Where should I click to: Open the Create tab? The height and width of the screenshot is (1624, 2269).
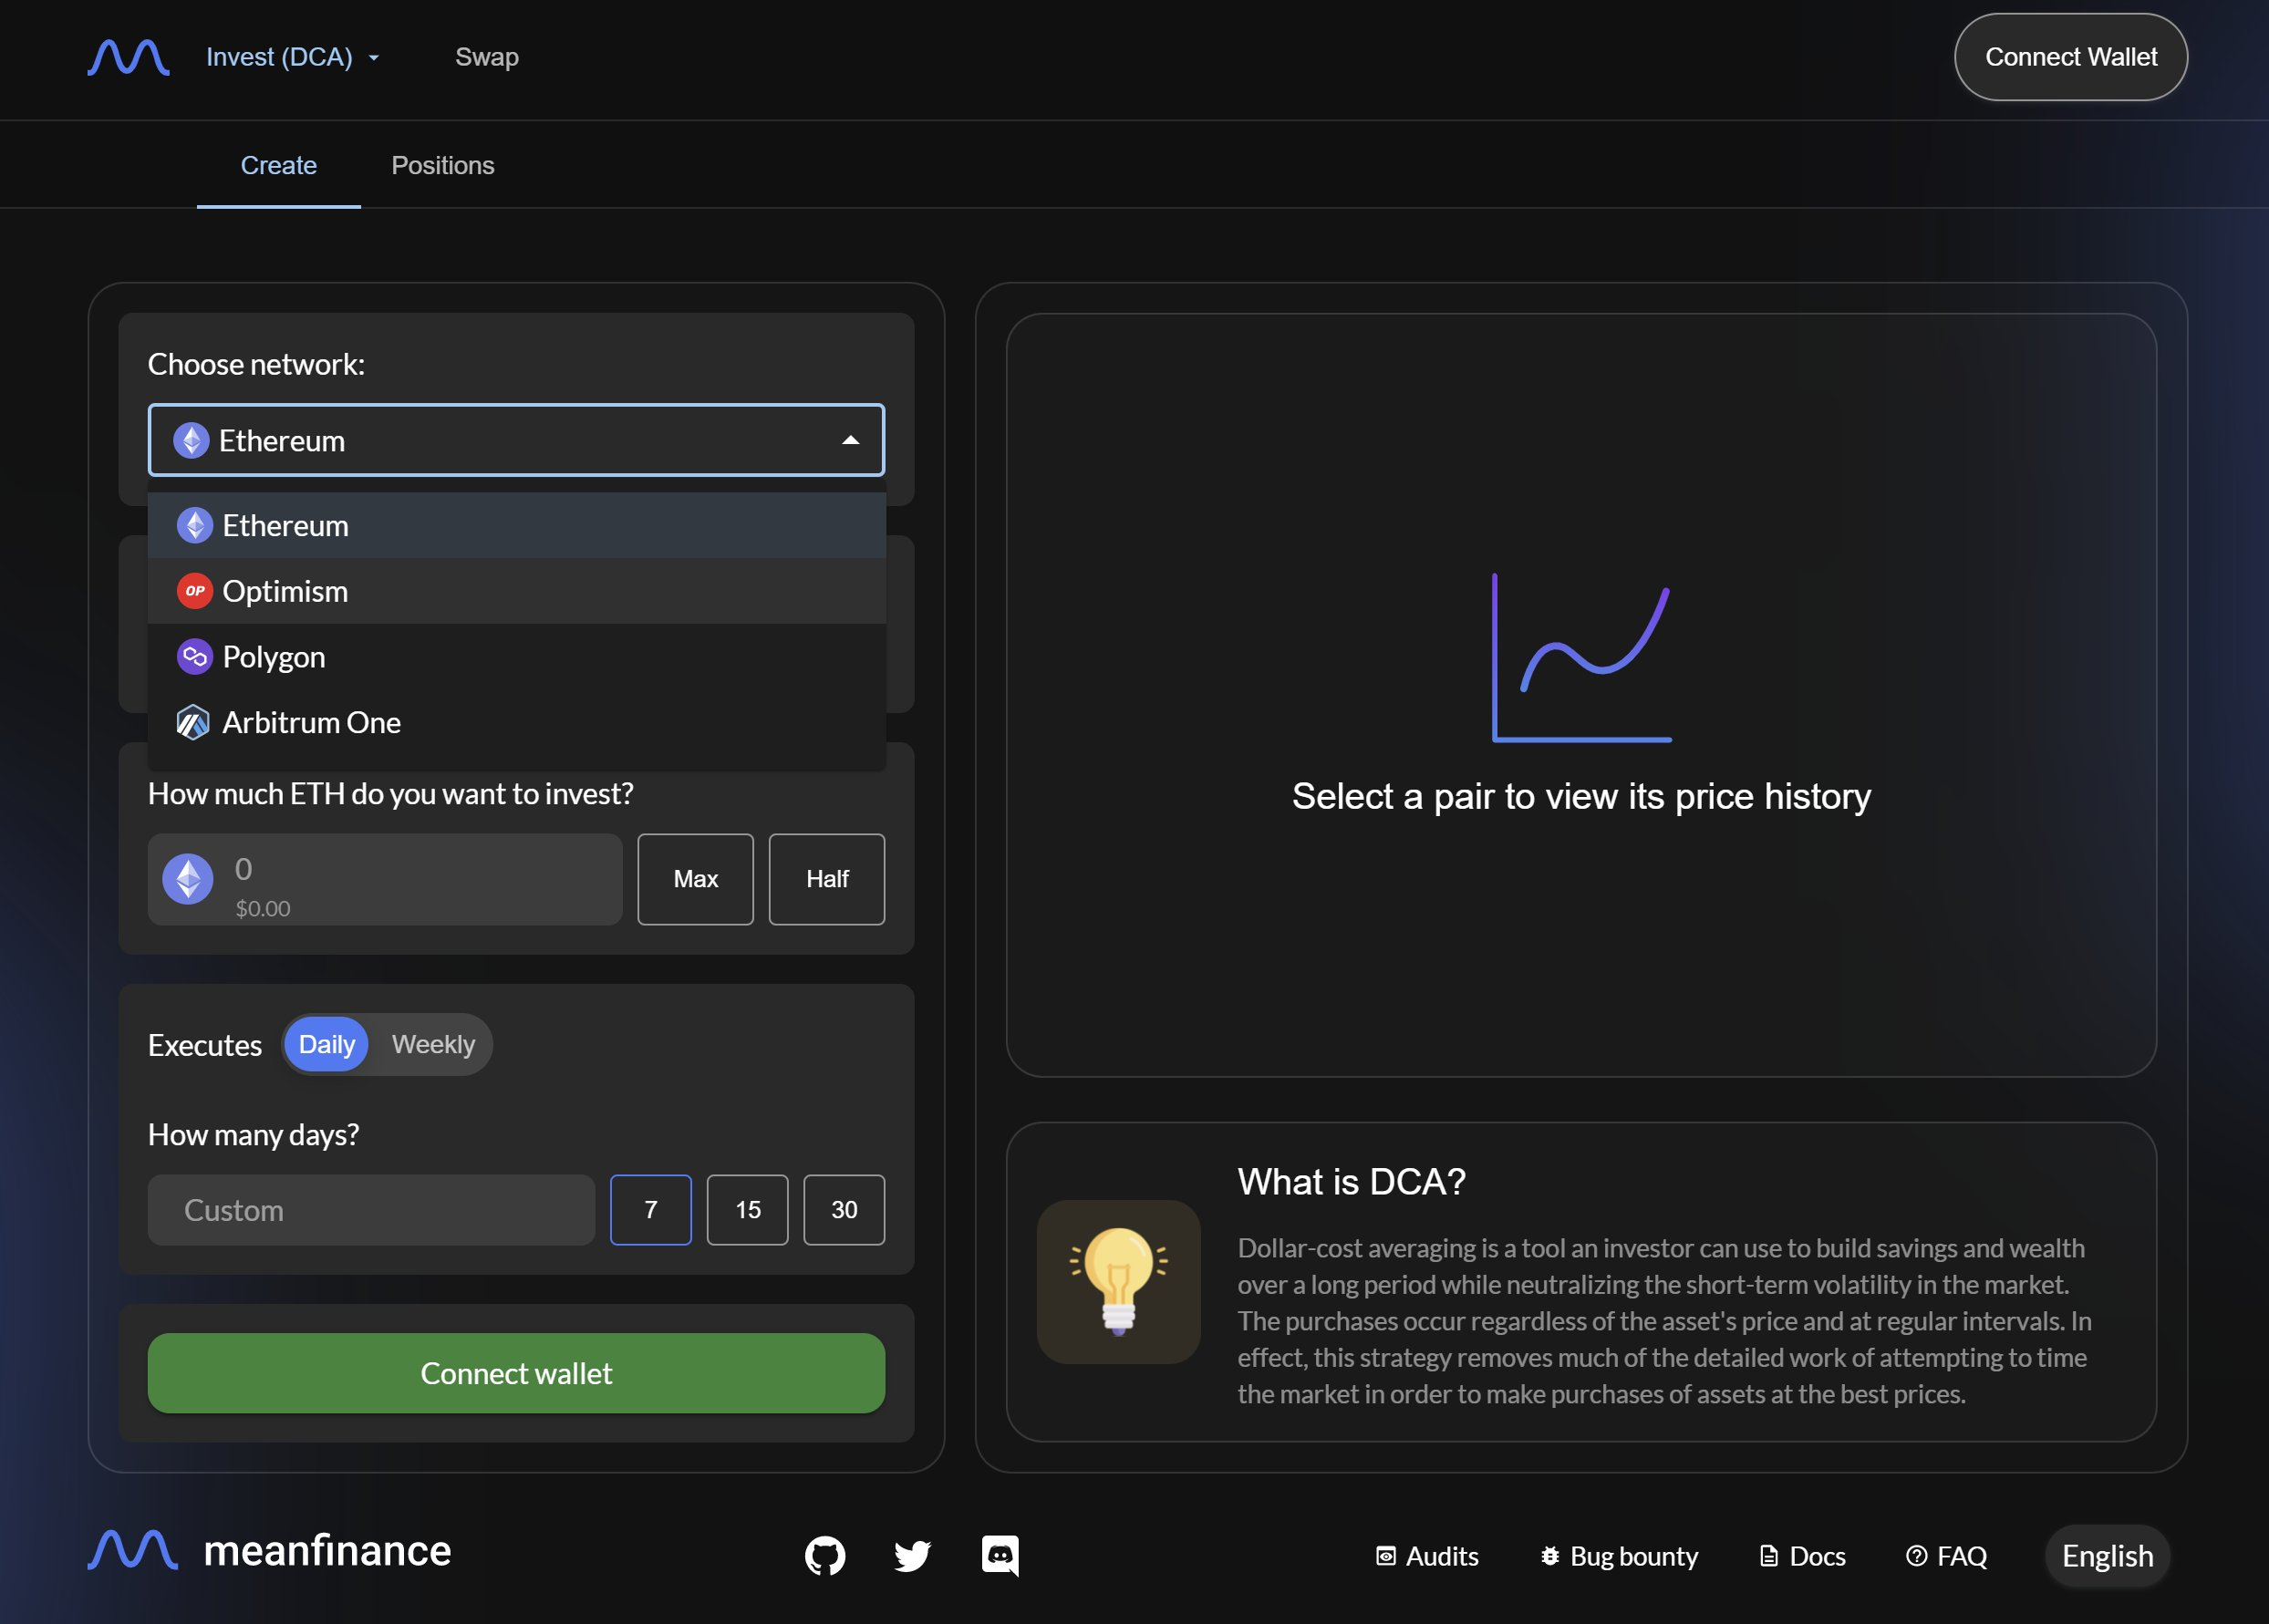click(x=278, y=165)
